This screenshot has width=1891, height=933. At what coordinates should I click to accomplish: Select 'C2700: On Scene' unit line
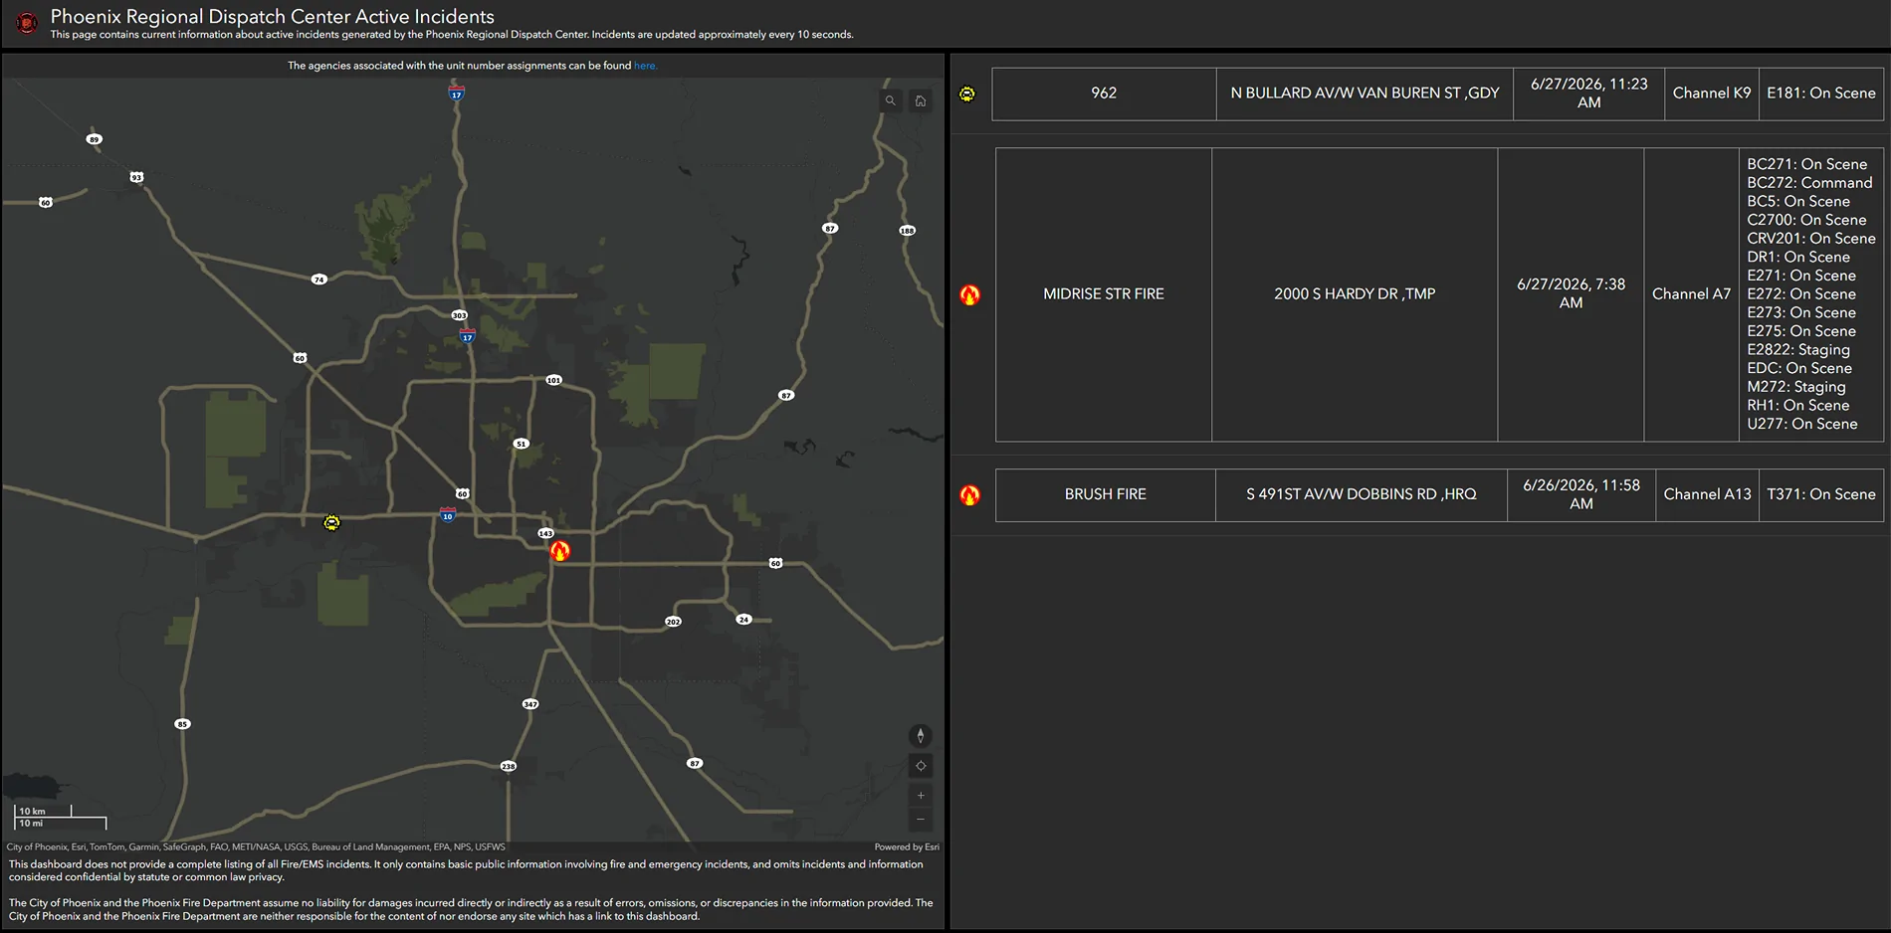pos(1806,220)
